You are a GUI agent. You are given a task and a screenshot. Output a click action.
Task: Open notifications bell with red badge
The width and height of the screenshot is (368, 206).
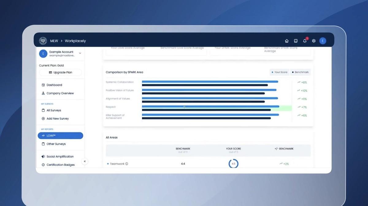coord(305,41)
